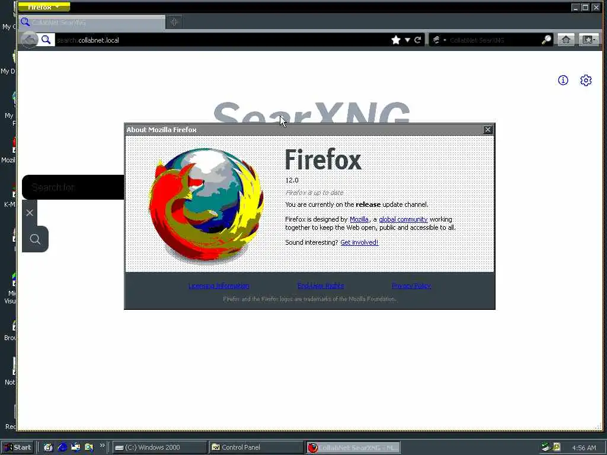Viewport: 607px width, 455px height.
Task: Clear the SearXNG query with X button
Action: tap(30, 213)
